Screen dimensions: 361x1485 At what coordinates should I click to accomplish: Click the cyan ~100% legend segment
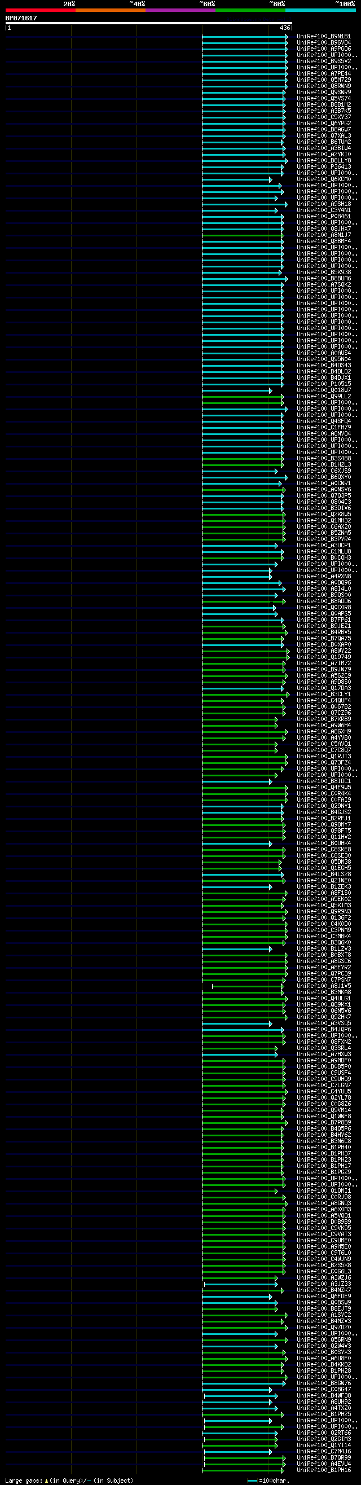coord(320,10)
